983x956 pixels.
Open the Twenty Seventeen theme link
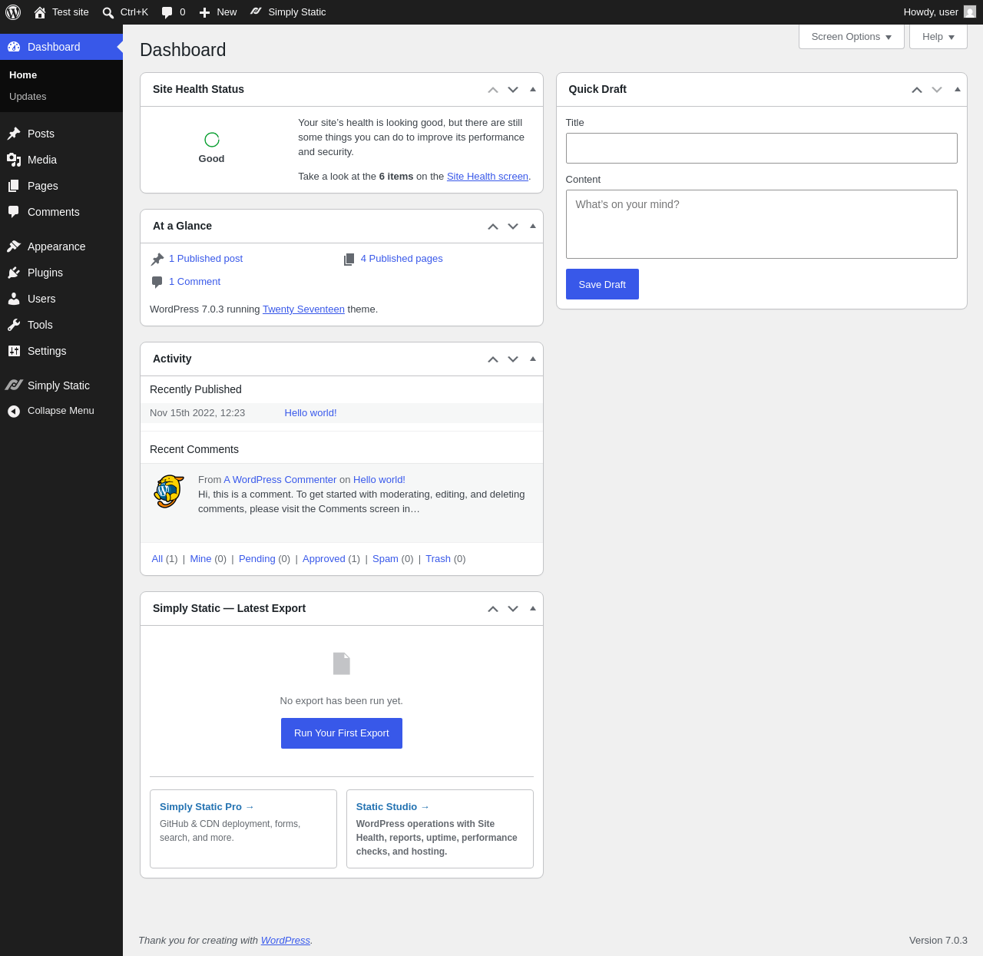[303, 309]
